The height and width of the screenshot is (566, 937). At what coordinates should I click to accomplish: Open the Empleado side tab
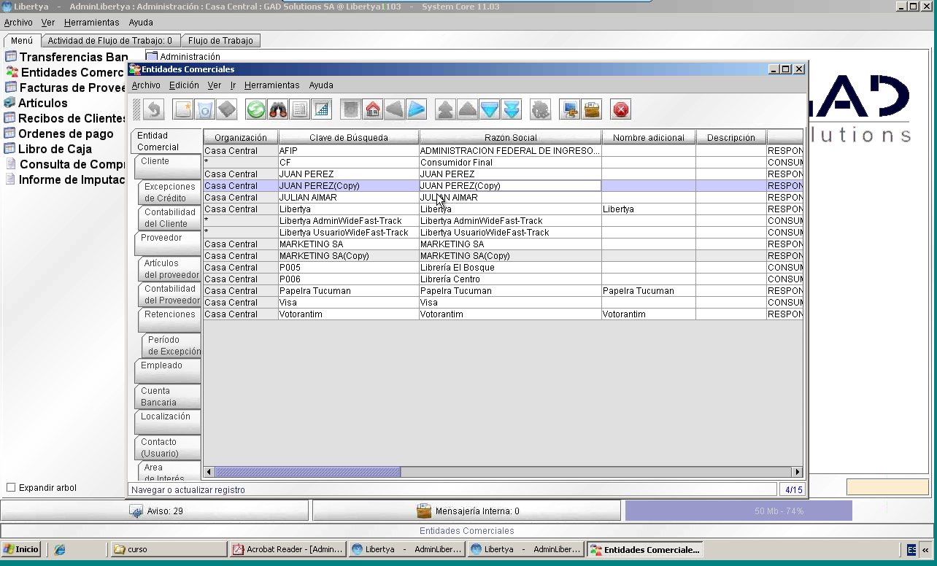pos(167,371)
